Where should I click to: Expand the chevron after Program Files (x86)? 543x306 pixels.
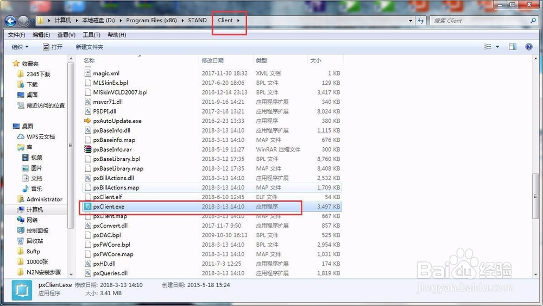coord(182,21)
